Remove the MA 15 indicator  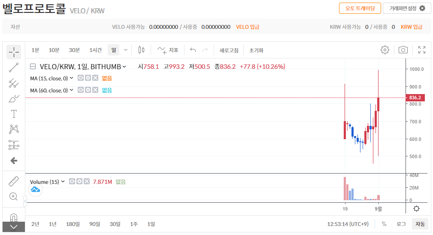pyautogui.click(x=95, y=78)
